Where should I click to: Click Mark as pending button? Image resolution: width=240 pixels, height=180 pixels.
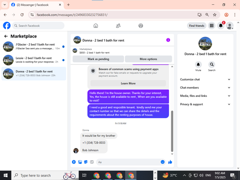pos(98,59)
